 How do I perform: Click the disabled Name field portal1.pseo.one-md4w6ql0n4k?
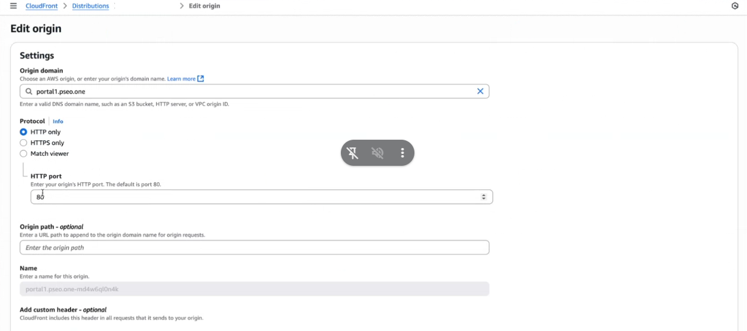coord(254,289)
